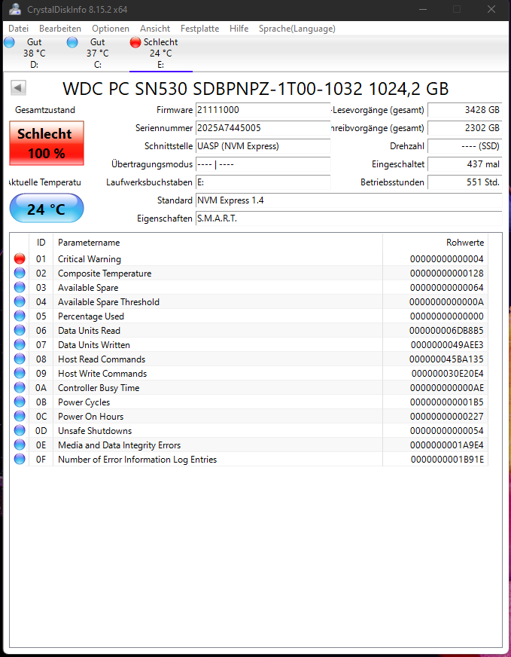
Task: Click the 24 °C temperature button
Action: [47, 208]
